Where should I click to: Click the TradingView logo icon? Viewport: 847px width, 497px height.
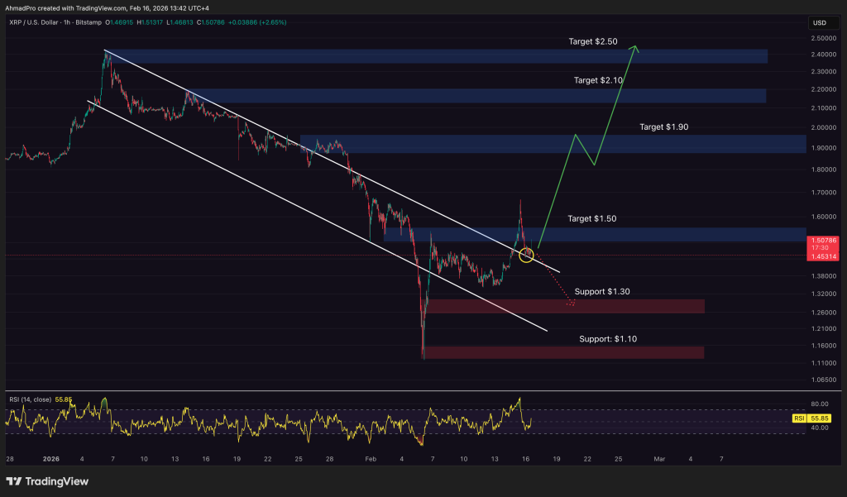14,481
